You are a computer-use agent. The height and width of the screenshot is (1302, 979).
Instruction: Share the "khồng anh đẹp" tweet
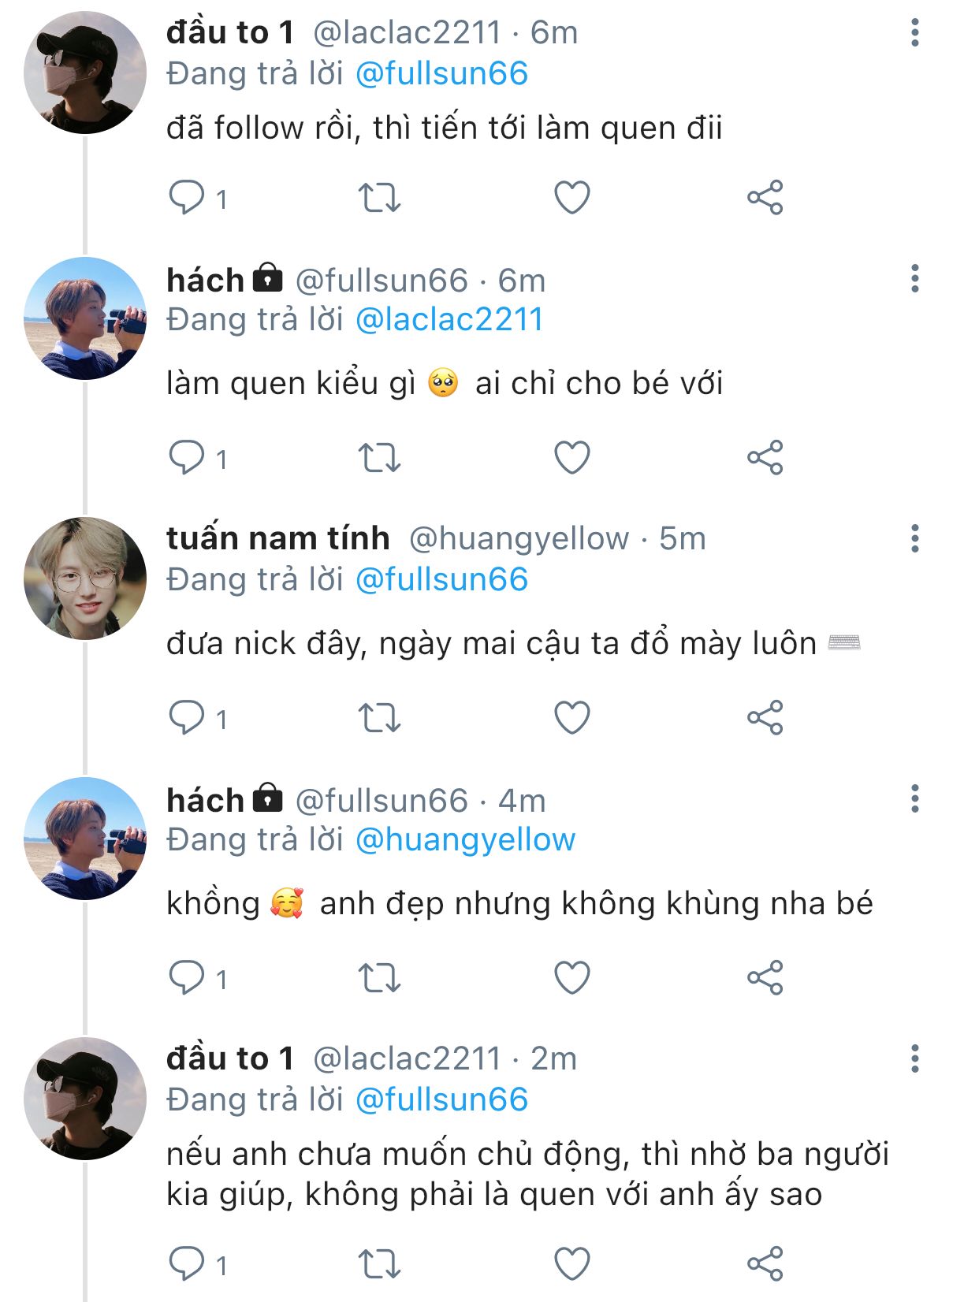coord(765,978)
